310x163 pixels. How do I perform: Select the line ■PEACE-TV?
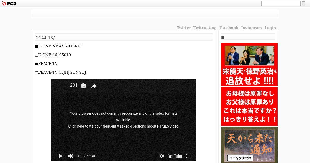46,64
